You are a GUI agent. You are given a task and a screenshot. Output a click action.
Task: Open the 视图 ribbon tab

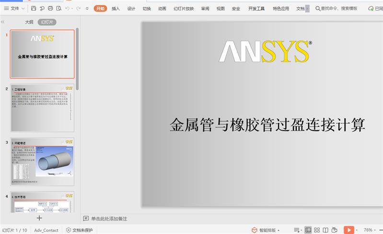pyautogui.click(x=221, y=9)
